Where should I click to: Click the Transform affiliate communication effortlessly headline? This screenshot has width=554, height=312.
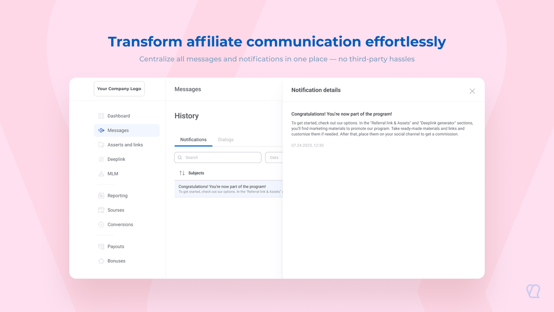point(277,42)
